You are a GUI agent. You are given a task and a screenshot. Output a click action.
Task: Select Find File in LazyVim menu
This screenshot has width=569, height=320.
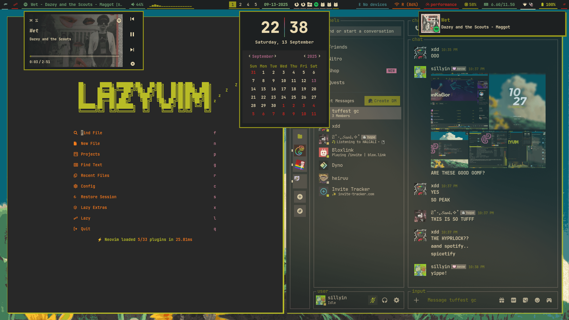coord(91,133)
